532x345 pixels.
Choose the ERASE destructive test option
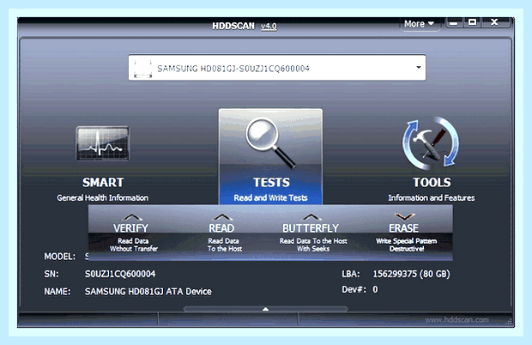(x=406, y=233)
